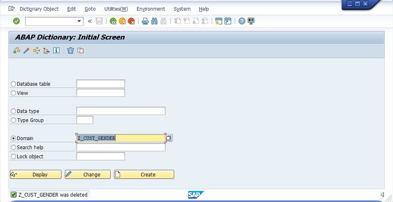Expand the status bar arrow at right
This screenshot has width=393, height=202.
click(382, 194)
